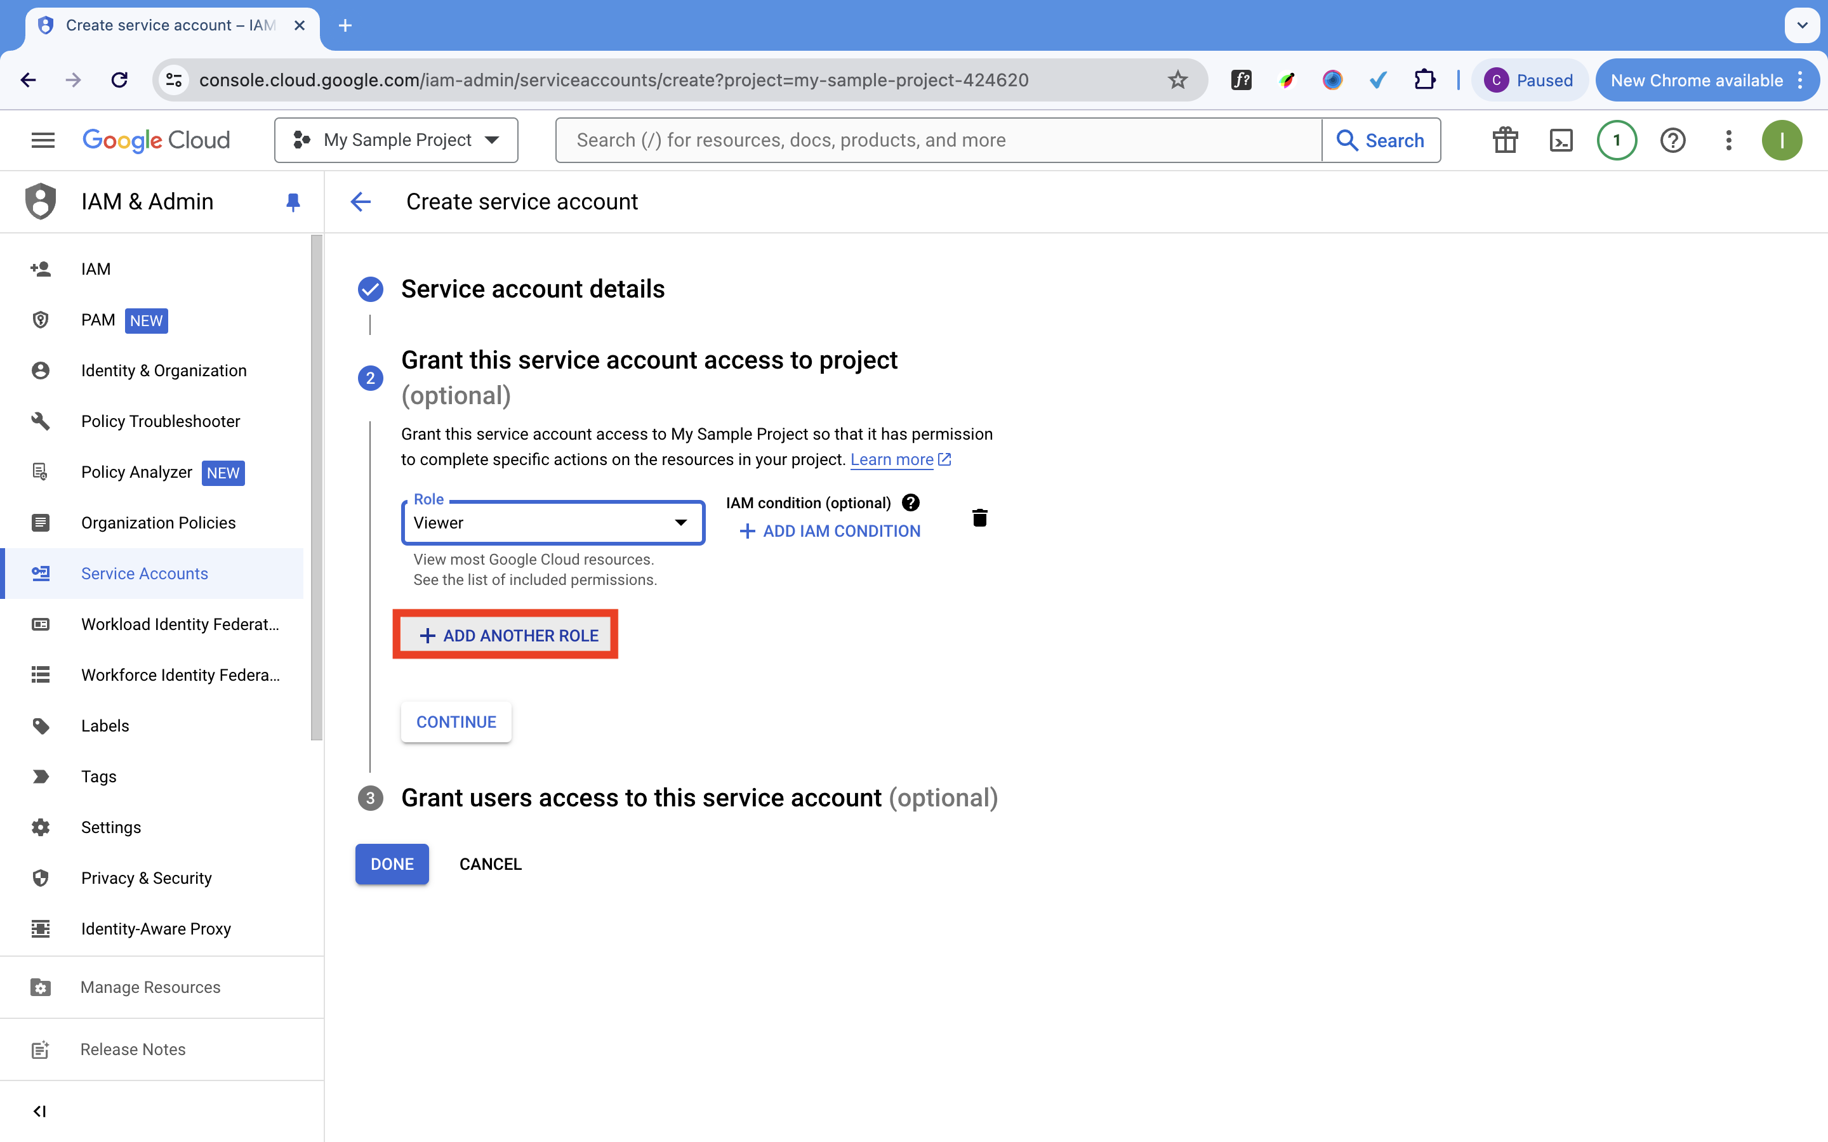This screenshot has width=1828, height=1142.
Task: Open the help question mark menu
Action: (1672, 140)
